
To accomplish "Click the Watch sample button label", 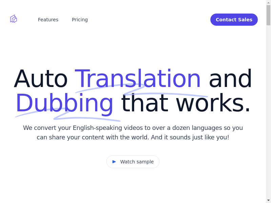I will tap(137, 162).
